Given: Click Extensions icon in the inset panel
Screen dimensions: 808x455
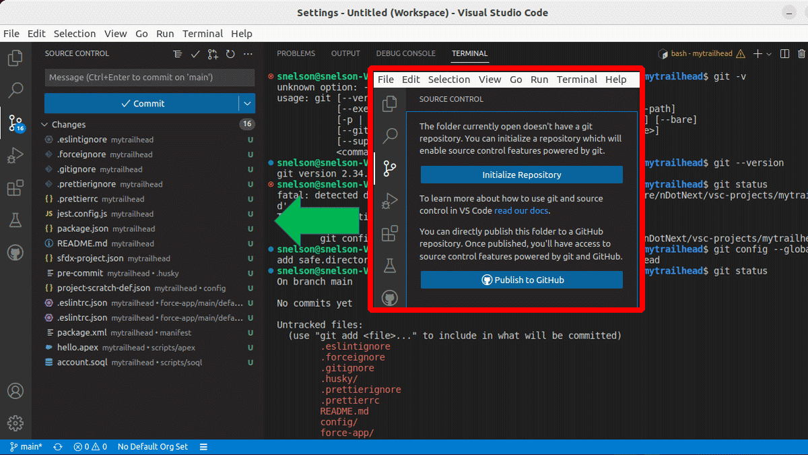Looking at the screenshot, I should pyautogui.click(x=389, y=233).
